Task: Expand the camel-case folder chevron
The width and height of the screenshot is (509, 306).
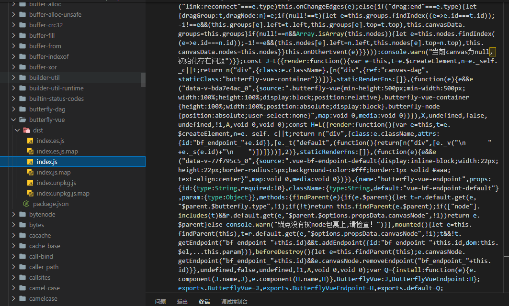Action: 13,288
